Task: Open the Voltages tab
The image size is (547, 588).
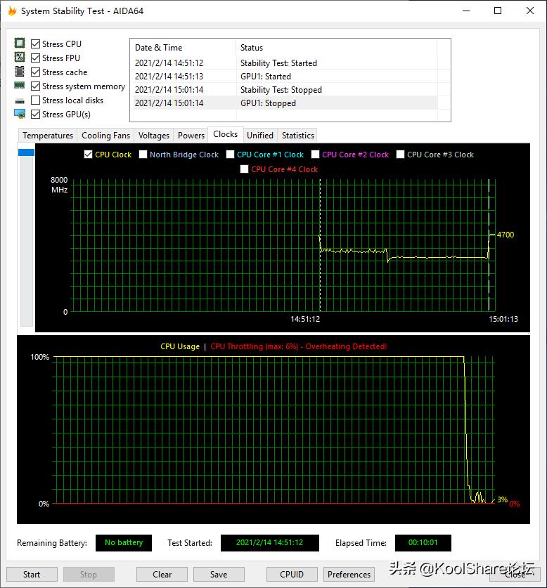Action: click(x=154, y=136)
